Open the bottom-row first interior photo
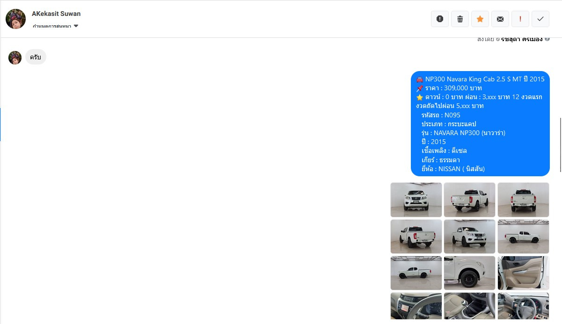 coord(416,306)
